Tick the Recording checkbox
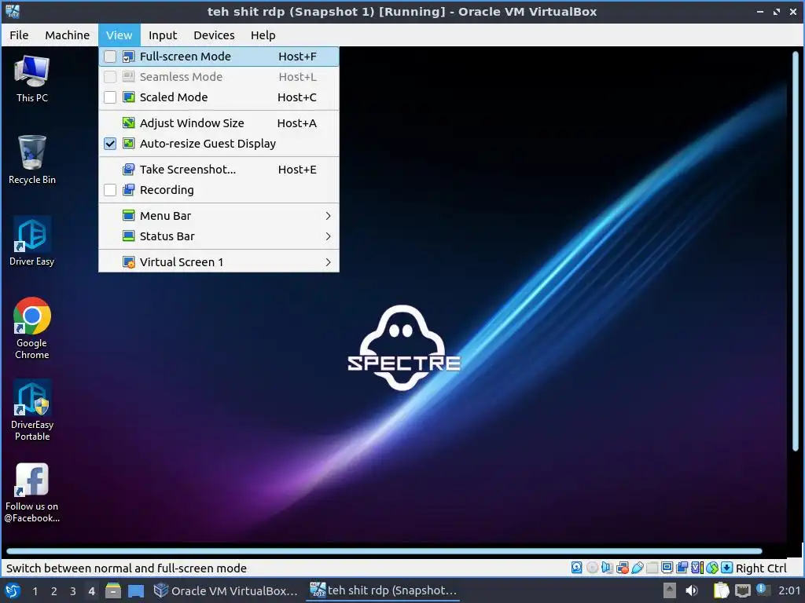The height and width of the screenshot is (603, 805). (110, 190)
